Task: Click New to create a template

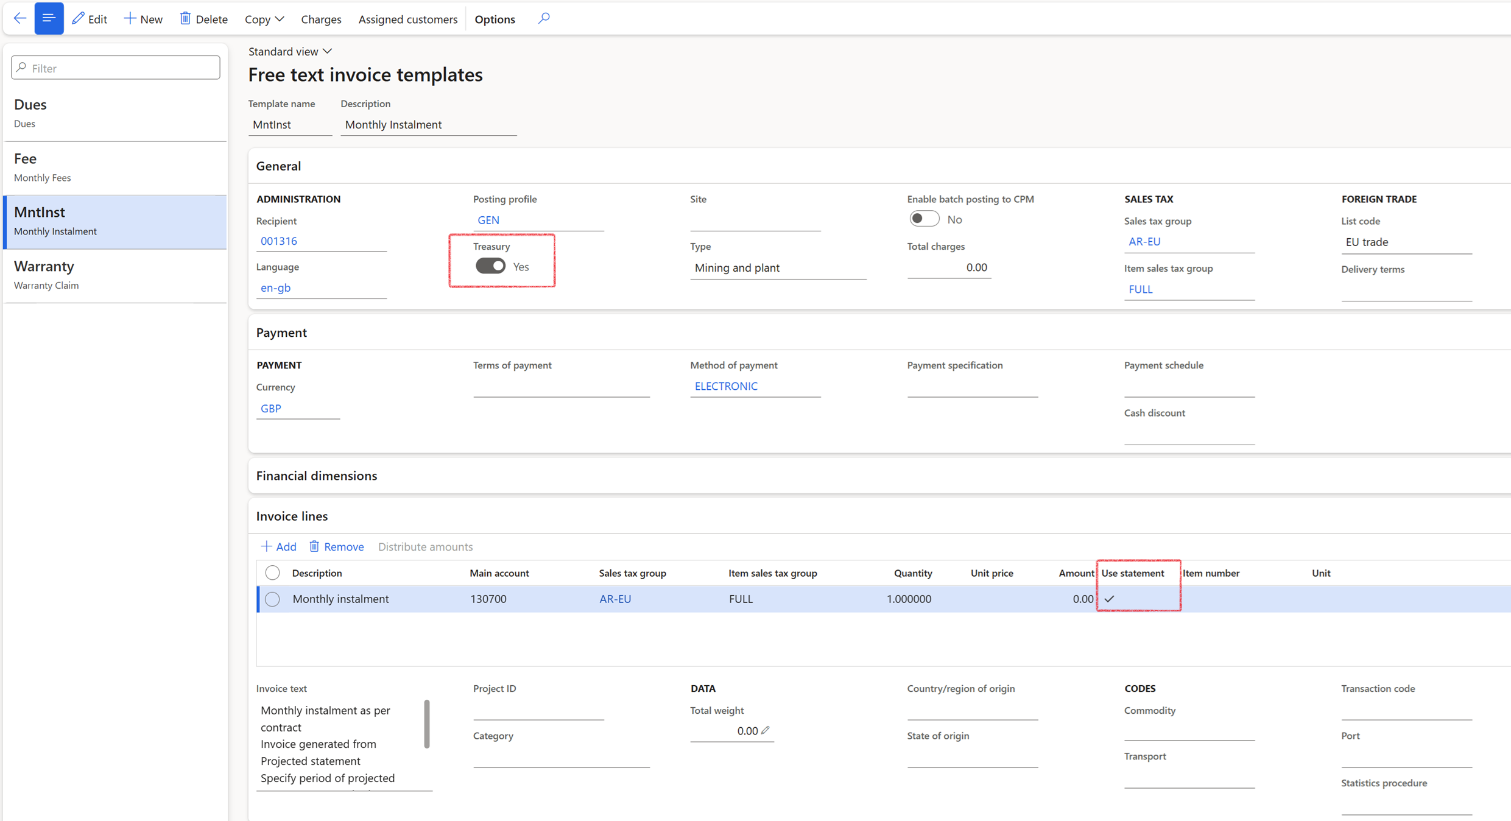Action: (x=143, y=19)
